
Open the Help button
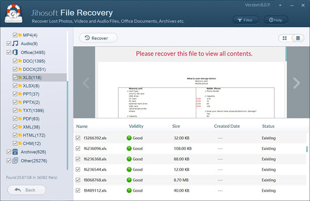click(275, 20)
